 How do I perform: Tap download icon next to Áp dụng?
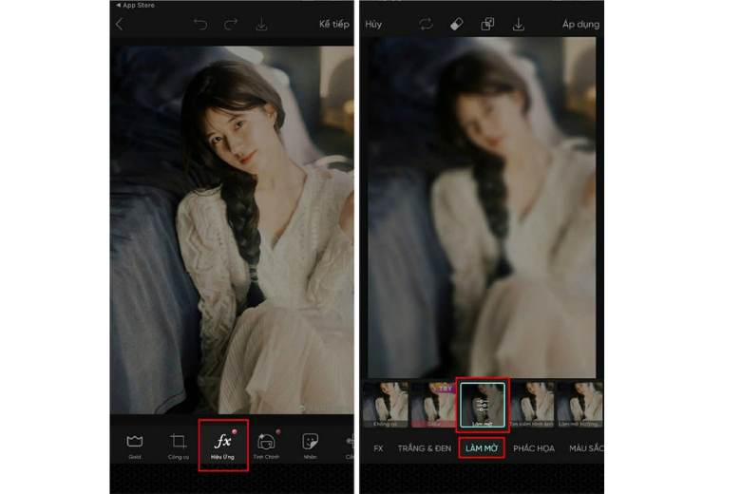519,24
